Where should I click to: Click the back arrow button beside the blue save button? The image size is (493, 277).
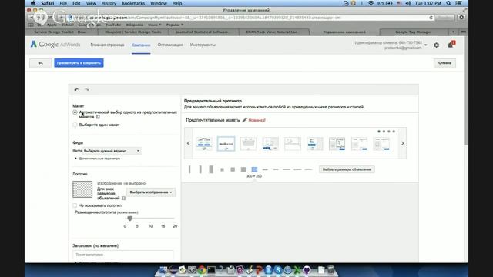pyautogui.click(x=40, y=63)
